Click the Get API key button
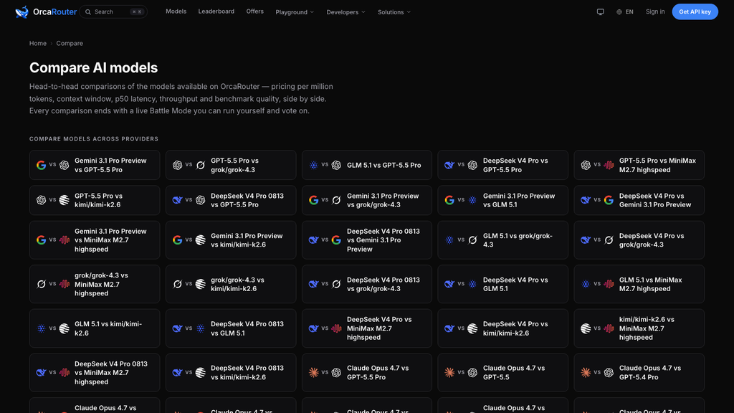This screenshot has height=413, width=734. coord(695,11)
